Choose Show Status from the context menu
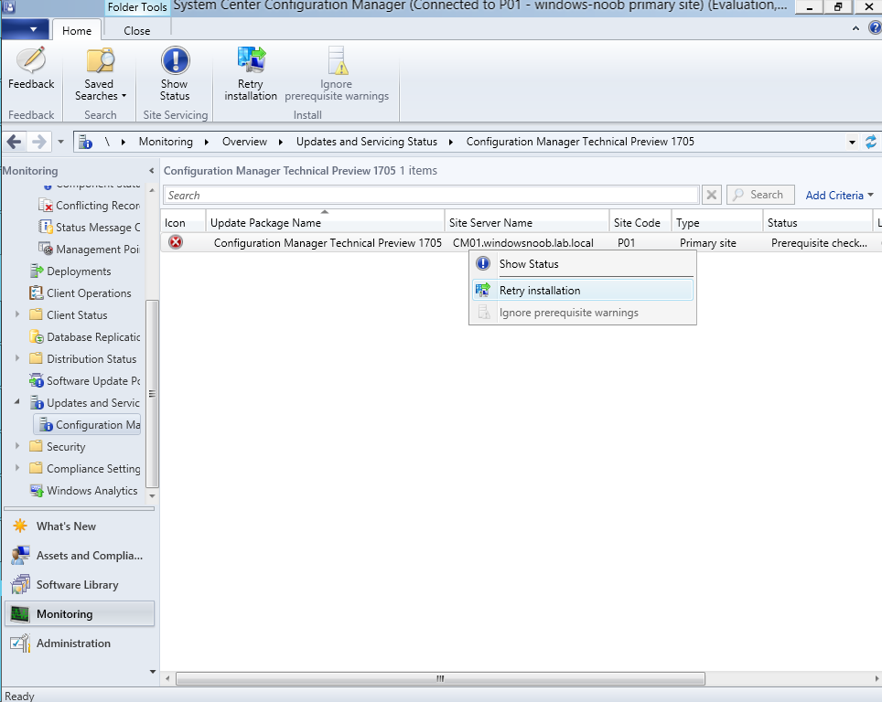Viewport: 882px width, 702px height. pyautogui.click(x=583, y=263)
